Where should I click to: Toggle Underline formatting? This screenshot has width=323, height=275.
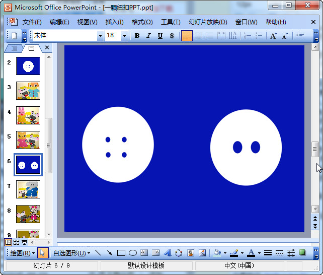click(x=160, y=36)
